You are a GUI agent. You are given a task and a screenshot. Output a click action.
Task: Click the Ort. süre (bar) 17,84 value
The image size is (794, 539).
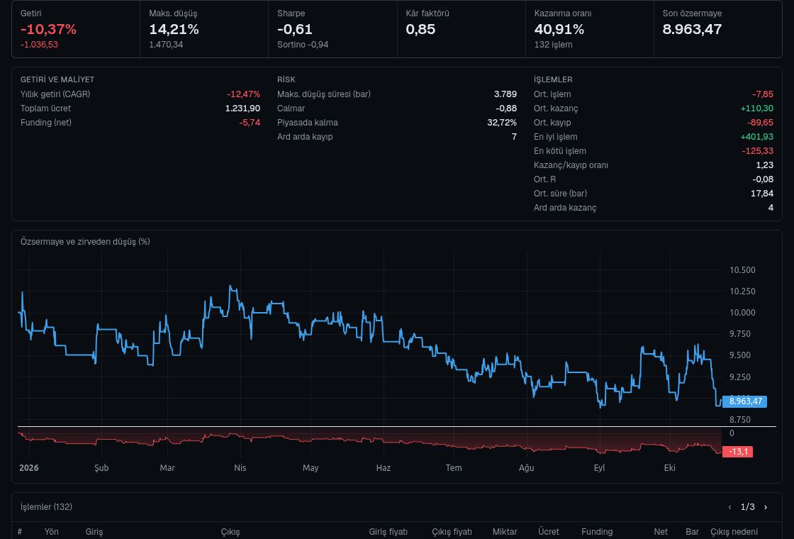(762, 194)
